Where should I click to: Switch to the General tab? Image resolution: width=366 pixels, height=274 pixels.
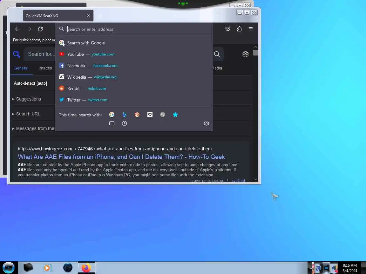point(21,68)
